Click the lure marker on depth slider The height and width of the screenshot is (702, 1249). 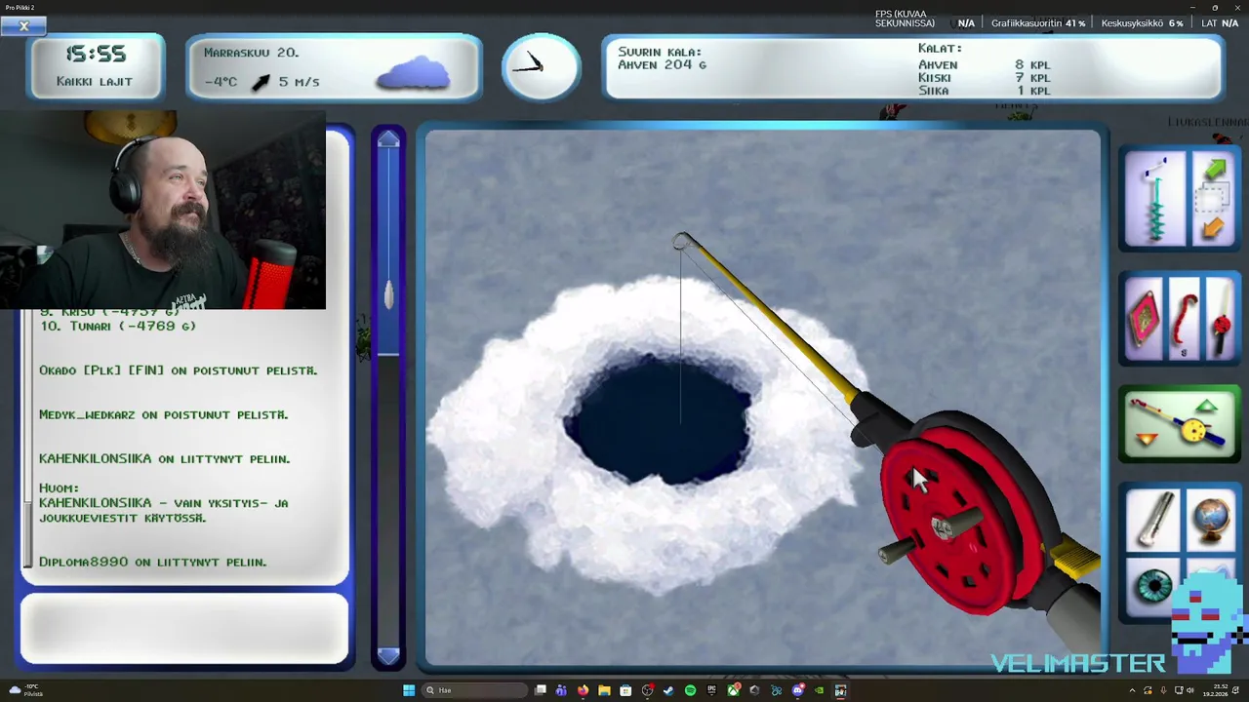coord(388,293)
